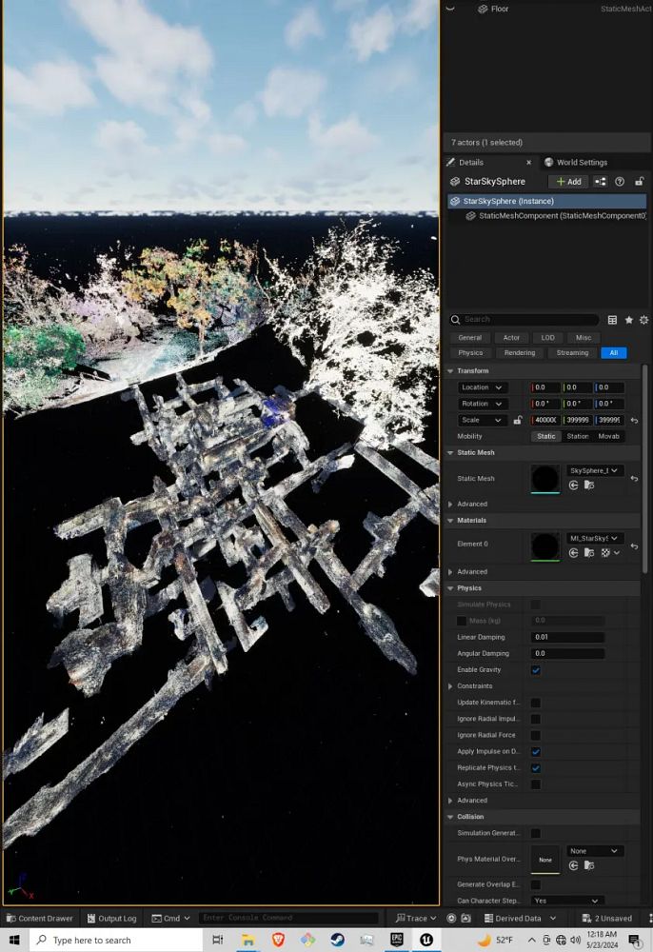Open the SkySphere static mesh dropdown
Viewport: 653px width, 952px height.
pos(595,470)
